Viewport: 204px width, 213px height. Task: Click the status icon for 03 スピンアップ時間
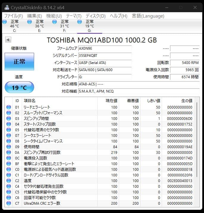(x=9, y=118)
